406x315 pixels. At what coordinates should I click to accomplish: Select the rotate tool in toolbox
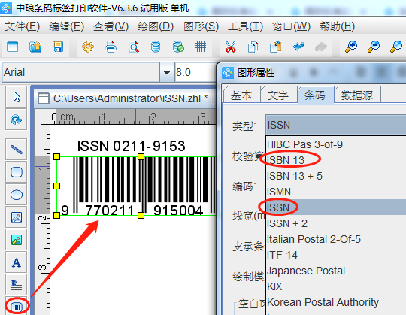17,120
